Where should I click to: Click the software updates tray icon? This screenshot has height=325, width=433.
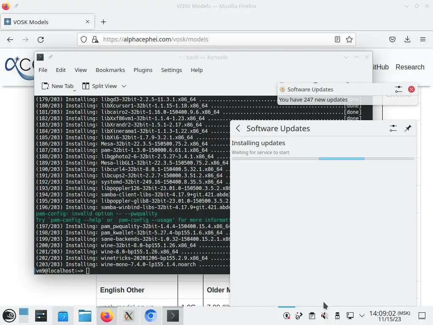coord(287,316)
